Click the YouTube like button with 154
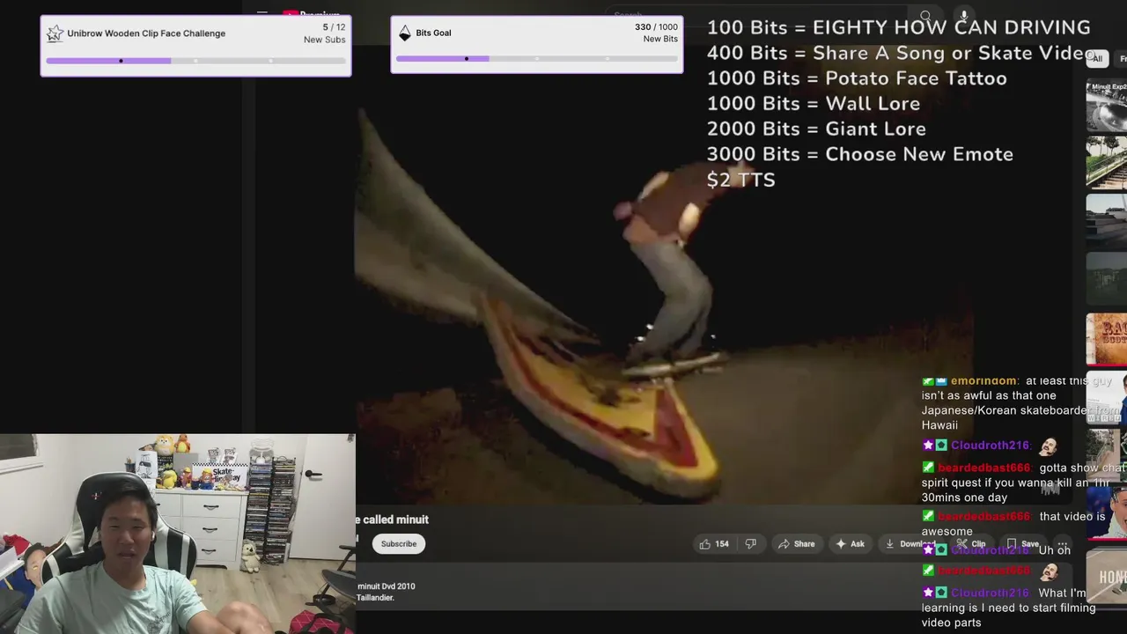The image size is (1127, 634). click(714, 544)
